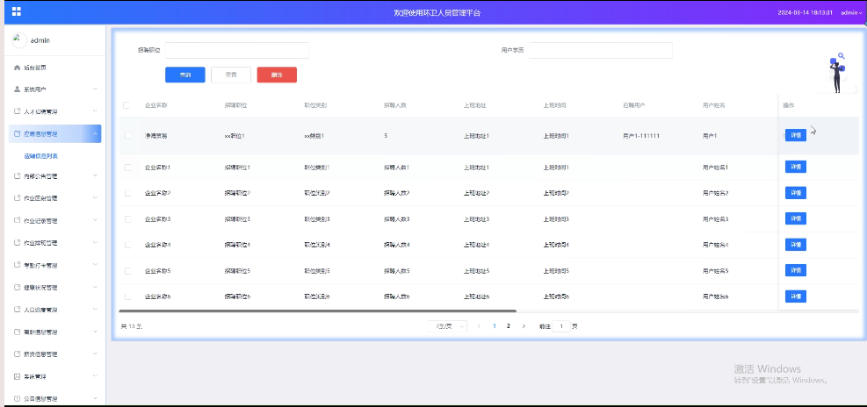
Task: Click the grid menu icon in top bar
Action: pos(17,11)
